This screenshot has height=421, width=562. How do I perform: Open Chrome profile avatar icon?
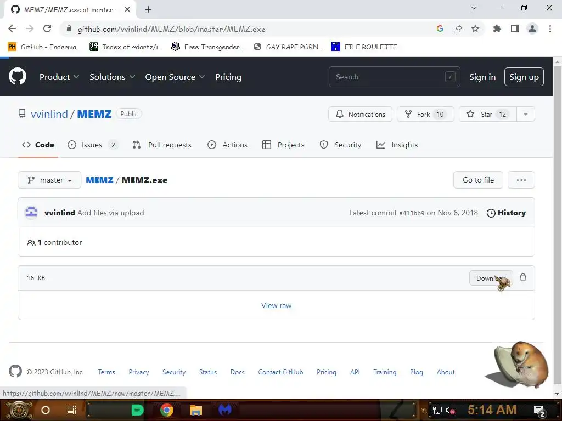click(532, 29)
